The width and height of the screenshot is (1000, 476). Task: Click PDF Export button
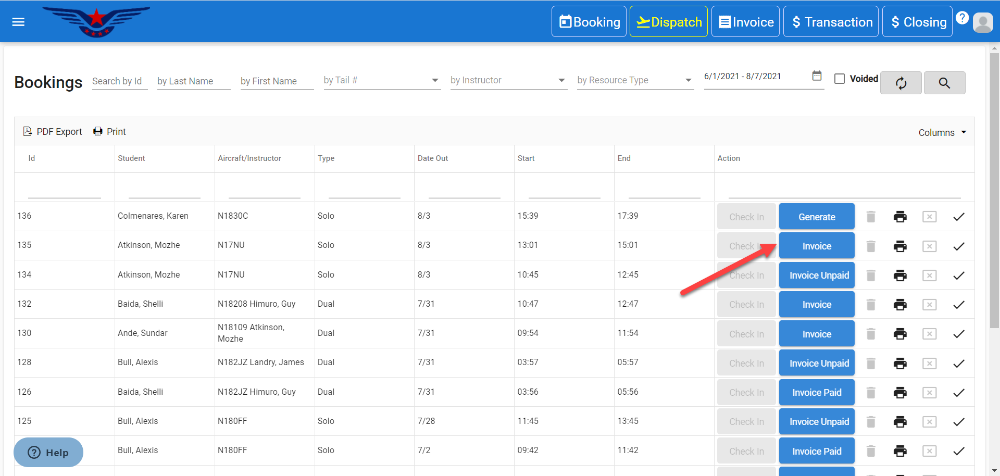click(53, 132)
